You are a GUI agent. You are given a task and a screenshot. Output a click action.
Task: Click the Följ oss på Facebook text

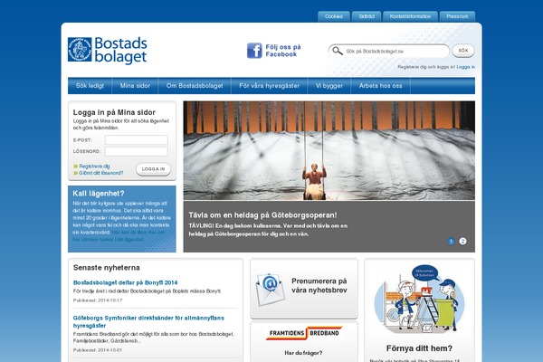coord(283,51)
